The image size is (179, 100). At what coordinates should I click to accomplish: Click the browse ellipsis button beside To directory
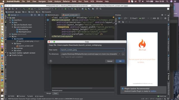point(123,54)
